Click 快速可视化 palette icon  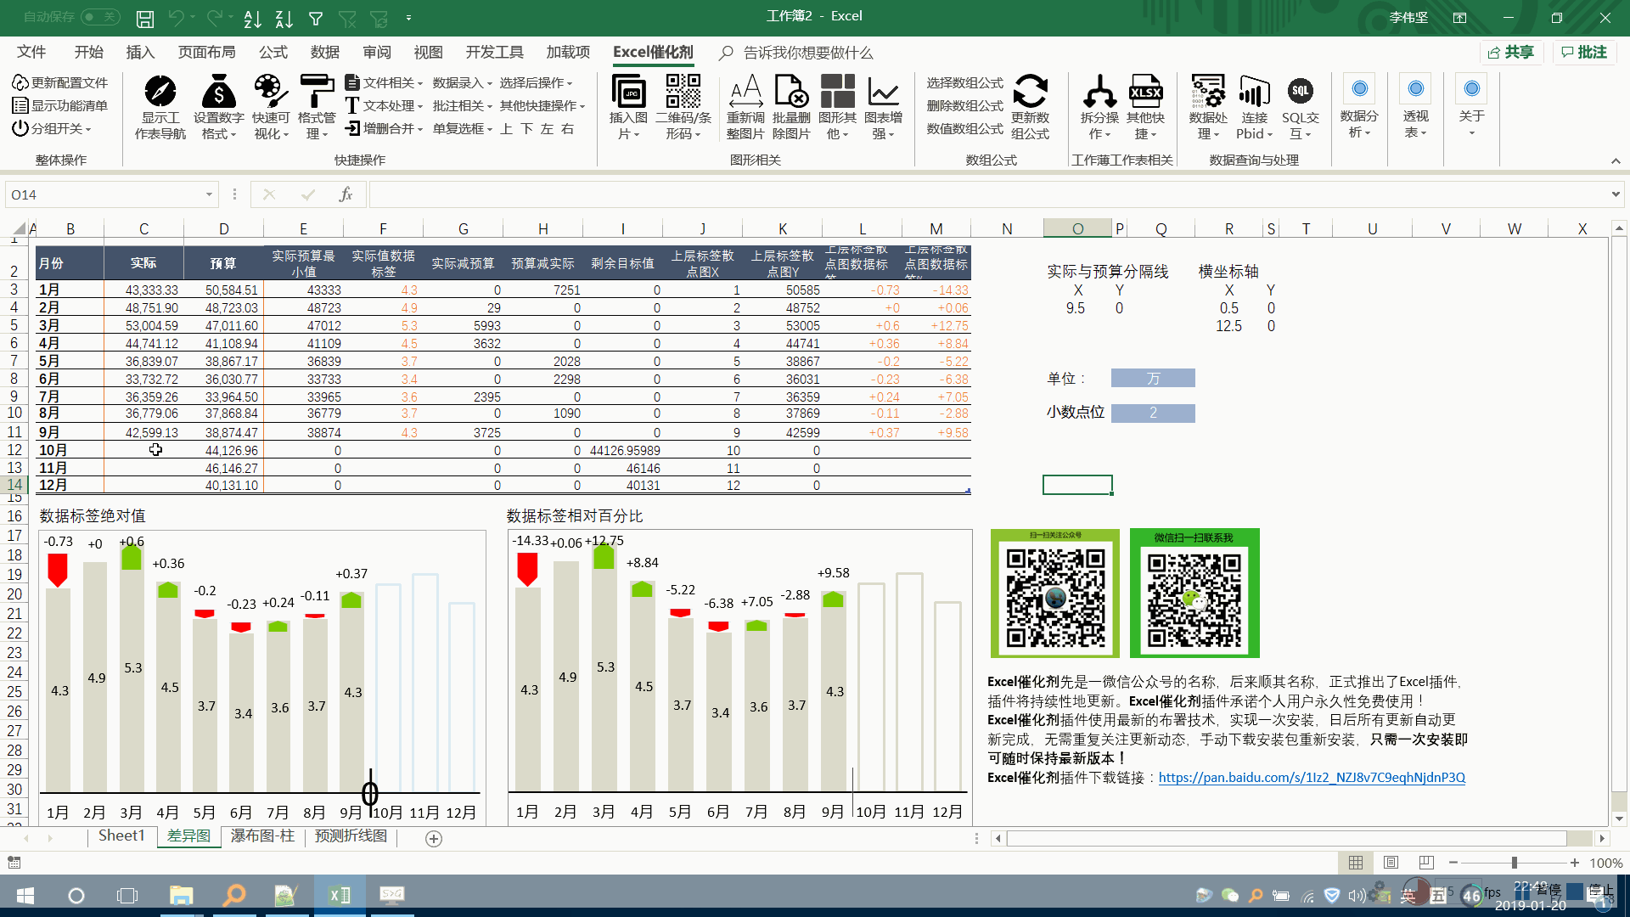269,91
